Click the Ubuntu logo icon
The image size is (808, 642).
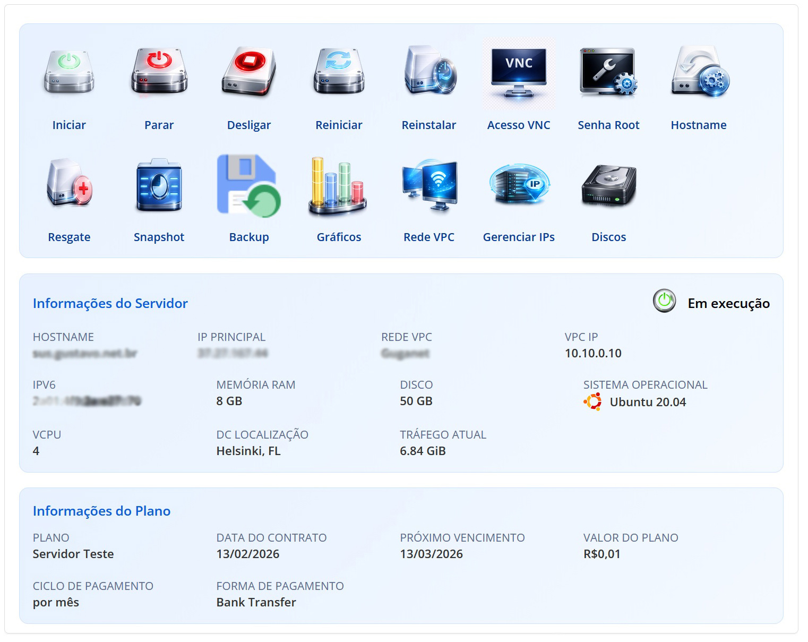pyautogui.click(x=592, y=402)
